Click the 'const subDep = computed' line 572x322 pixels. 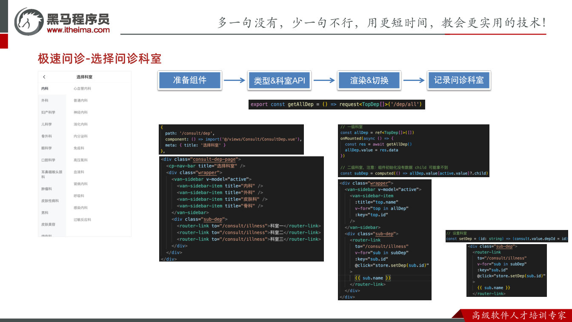tap(414, 173)
